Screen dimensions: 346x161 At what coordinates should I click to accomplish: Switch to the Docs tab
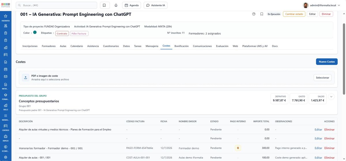coord(275,46)
